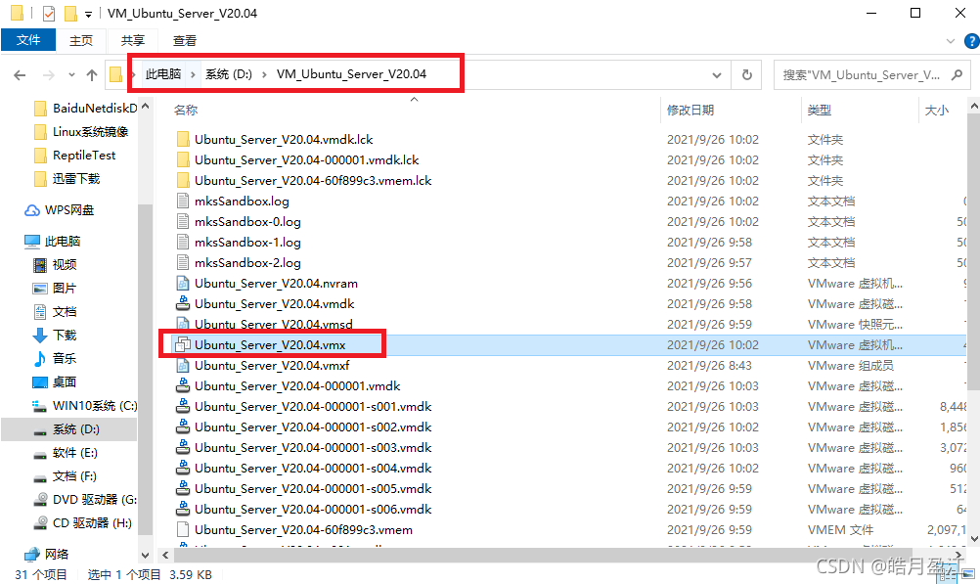
Task: Click VM_Ubuntu_Server_V20.04 in address path
Action: pos(351,73)
